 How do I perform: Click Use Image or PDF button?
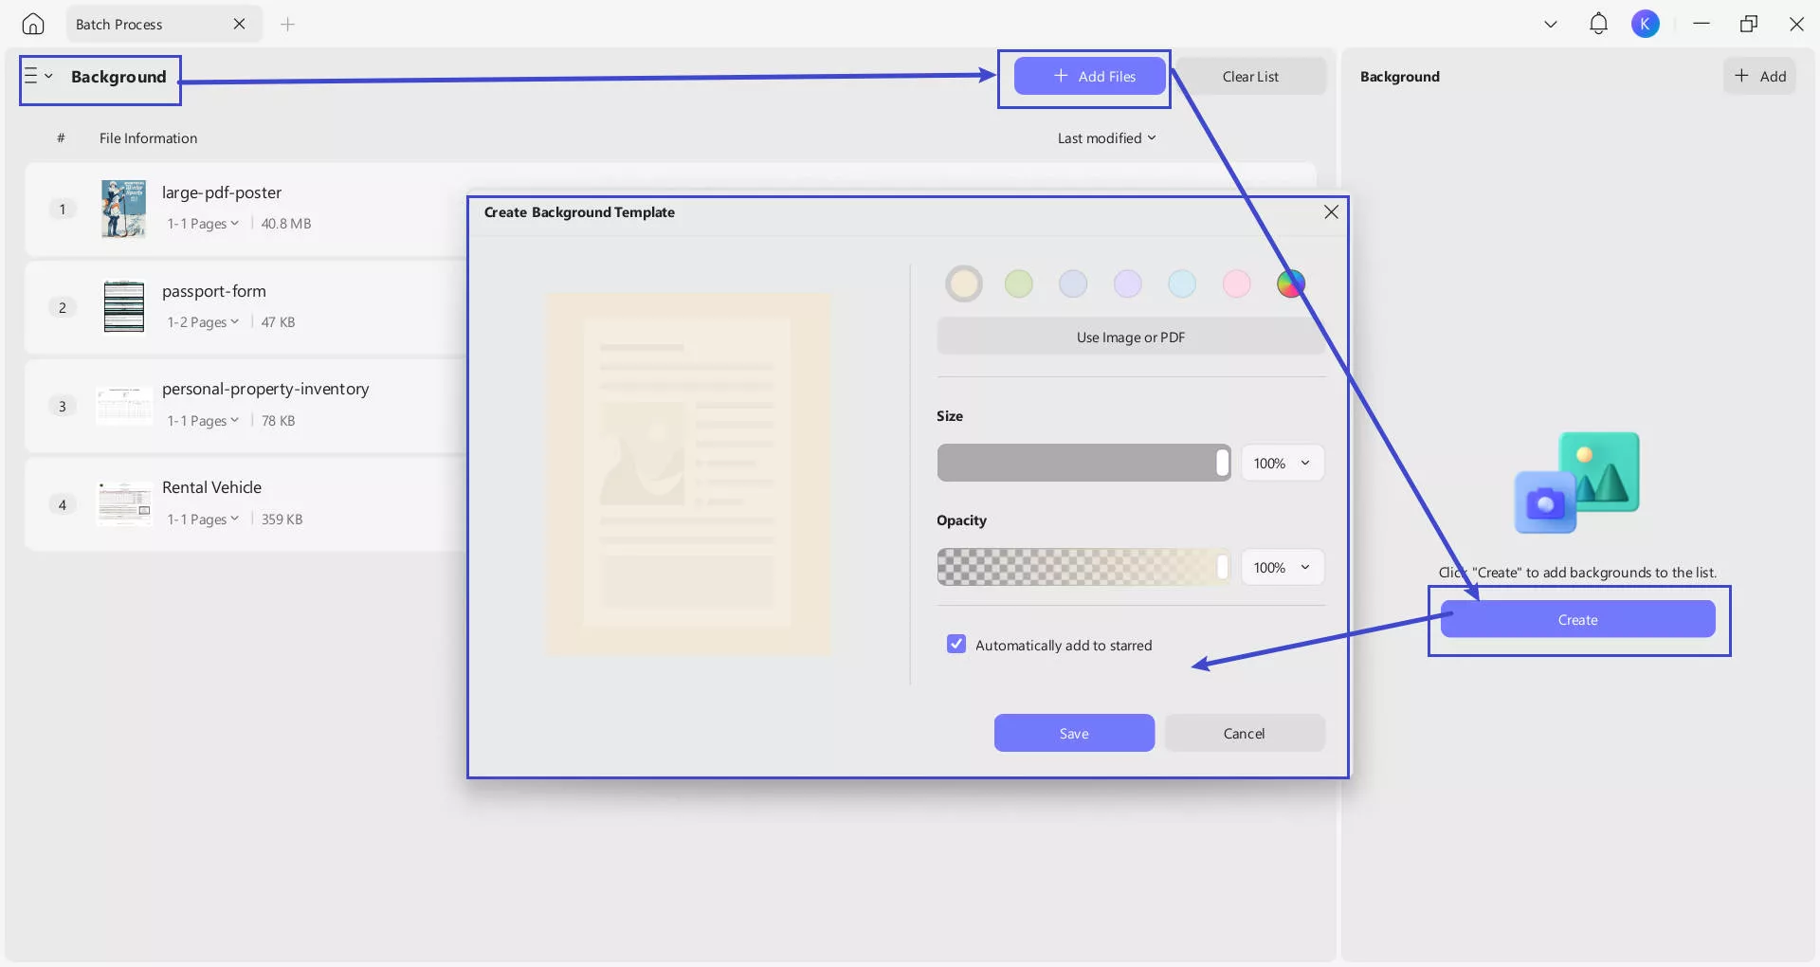1130,338
